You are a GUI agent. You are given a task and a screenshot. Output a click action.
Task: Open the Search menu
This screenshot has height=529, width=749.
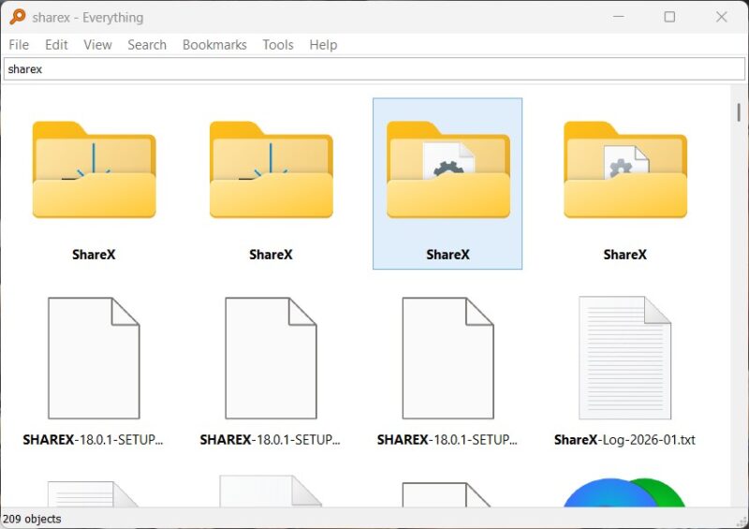click(x=147, y=45)
